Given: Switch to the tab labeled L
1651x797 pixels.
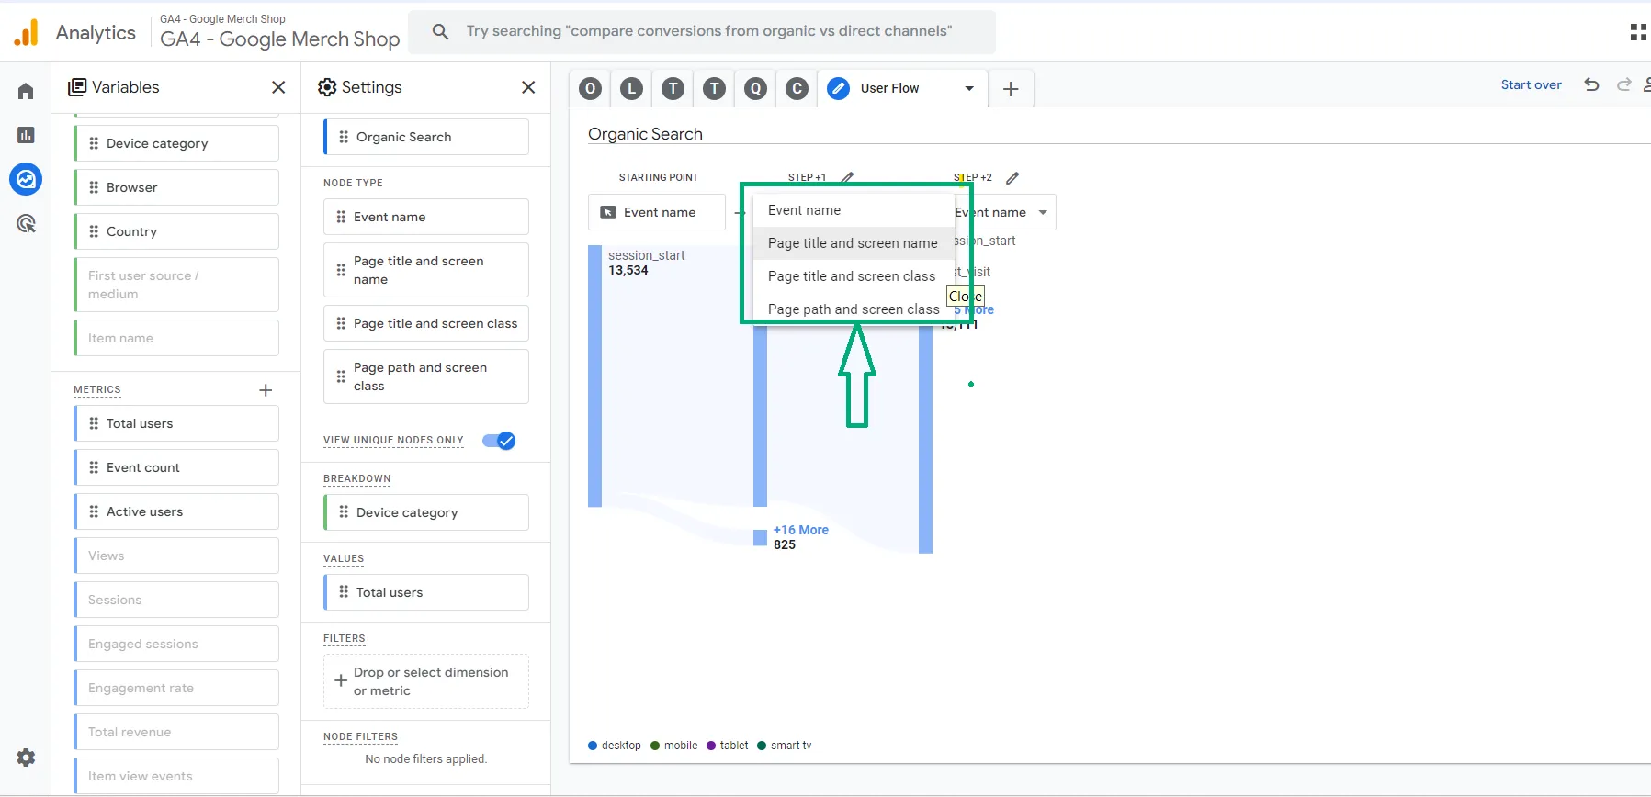Looking at the screenshot, I should (632, 88).
